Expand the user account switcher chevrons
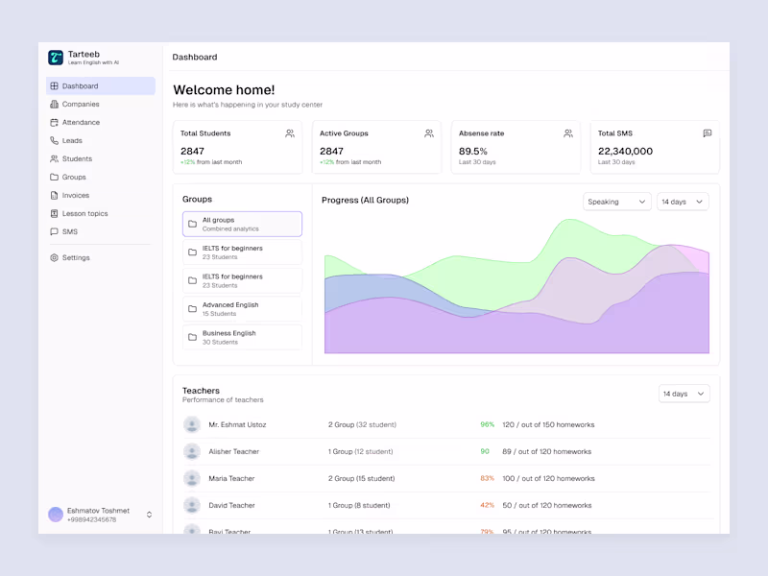This screenshot has height=576, width=768. pos(150,515)
